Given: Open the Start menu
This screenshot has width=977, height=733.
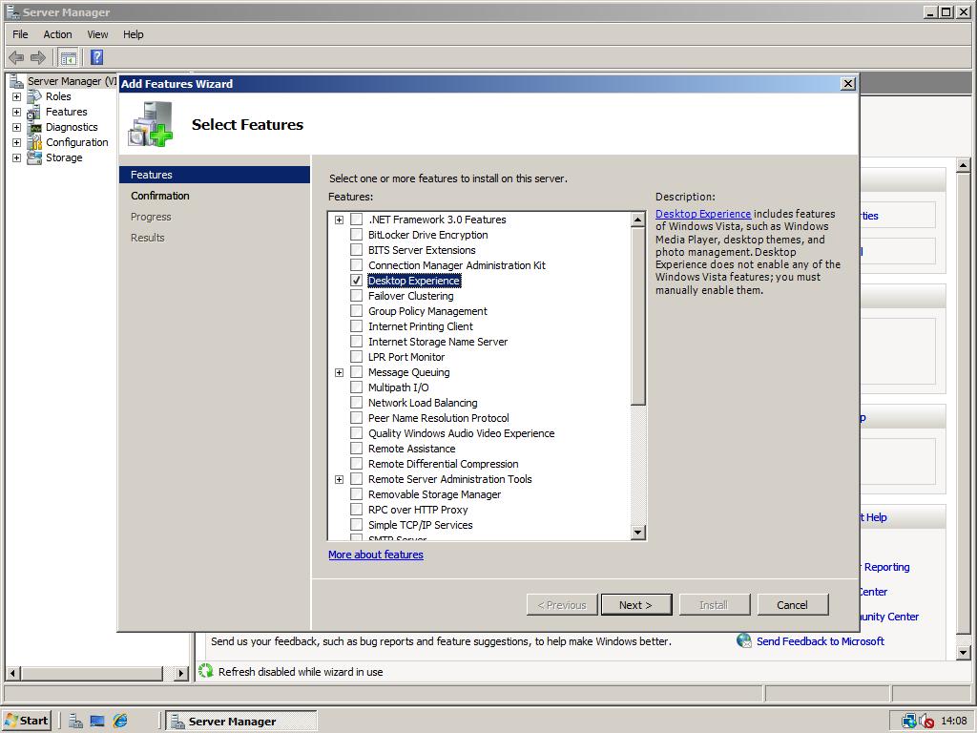Looking at the screenshot, I should coord(27,722).
